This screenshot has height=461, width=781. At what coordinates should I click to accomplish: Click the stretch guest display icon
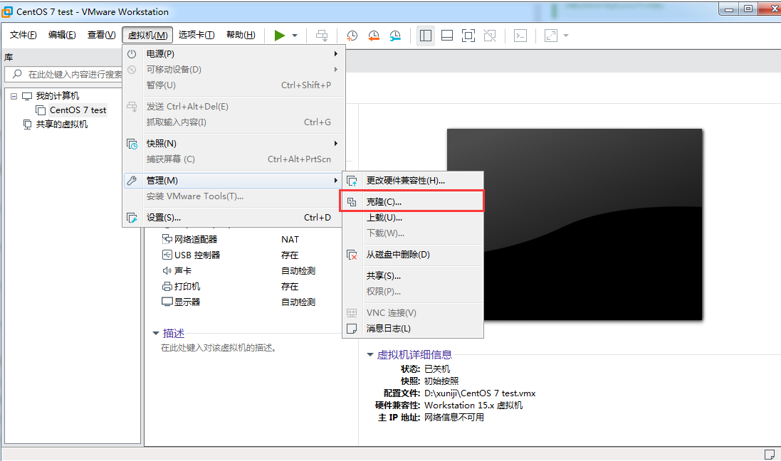point(551,36)
